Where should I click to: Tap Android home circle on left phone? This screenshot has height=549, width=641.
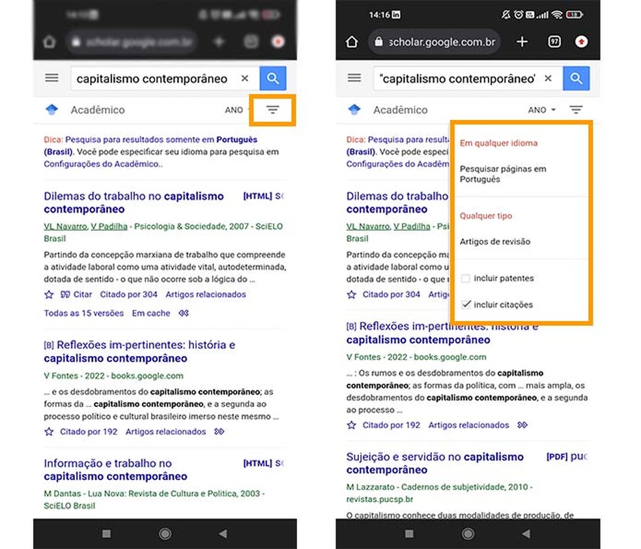165,533
